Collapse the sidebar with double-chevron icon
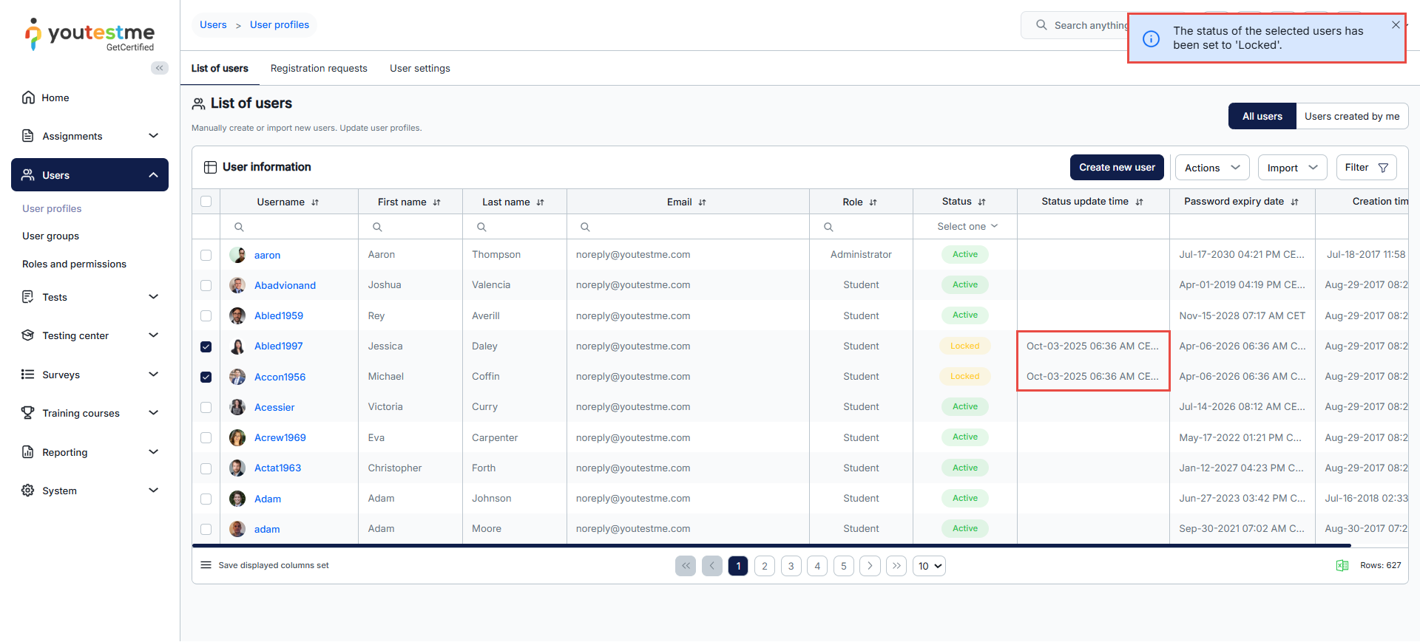 [x=159, y=68]
